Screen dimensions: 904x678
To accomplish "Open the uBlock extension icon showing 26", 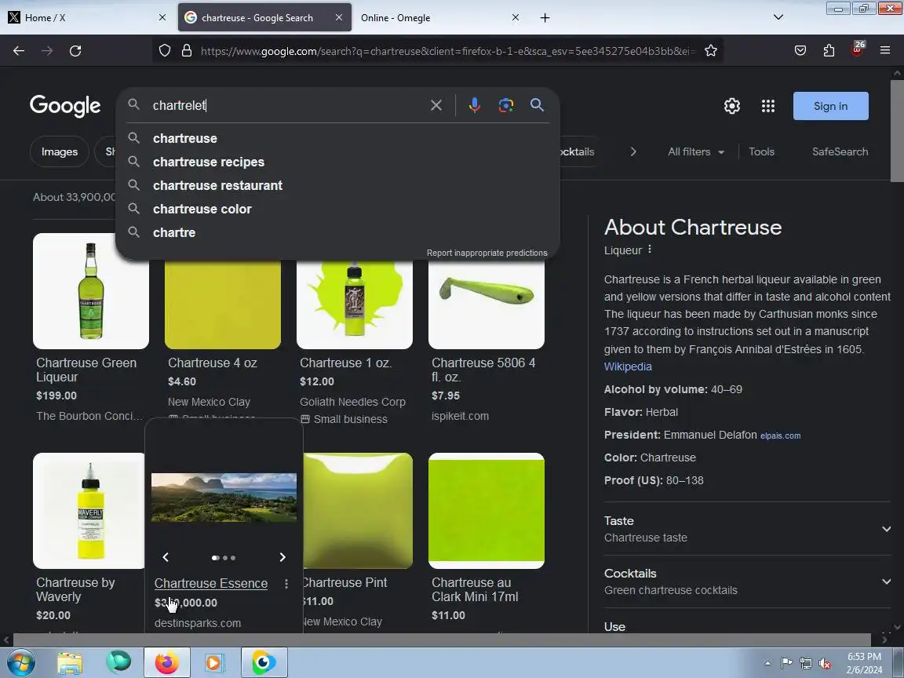I will coord(857,49).
